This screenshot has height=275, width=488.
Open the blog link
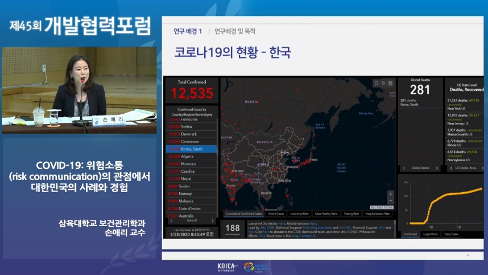(x=295, y=236)
